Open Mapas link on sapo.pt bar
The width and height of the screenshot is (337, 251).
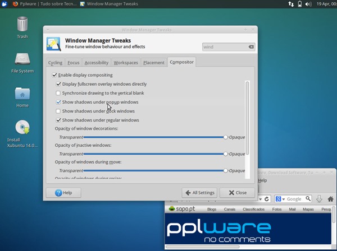point(308,209)
